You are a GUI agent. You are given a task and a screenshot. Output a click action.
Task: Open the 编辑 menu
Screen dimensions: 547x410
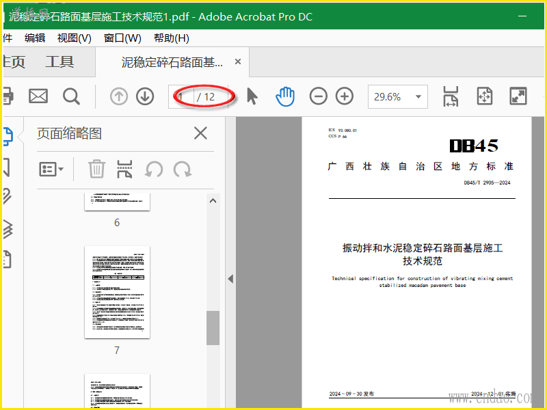[35, 38]
